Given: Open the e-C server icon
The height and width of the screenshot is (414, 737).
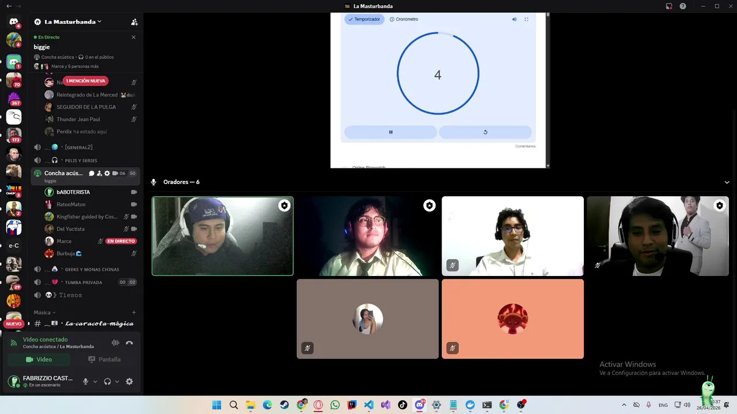Looking at the screenshot, I should pyautogui.click(x=14, y=246).
